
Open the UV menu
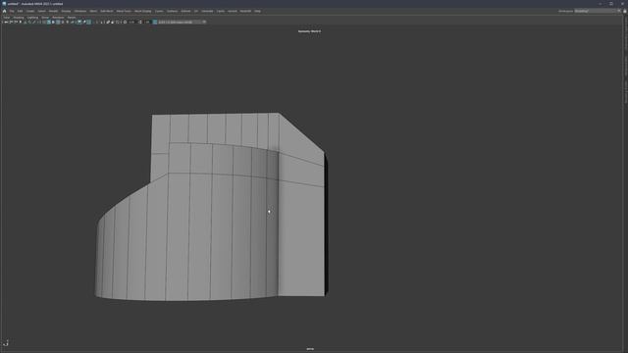tap(196, 11)
